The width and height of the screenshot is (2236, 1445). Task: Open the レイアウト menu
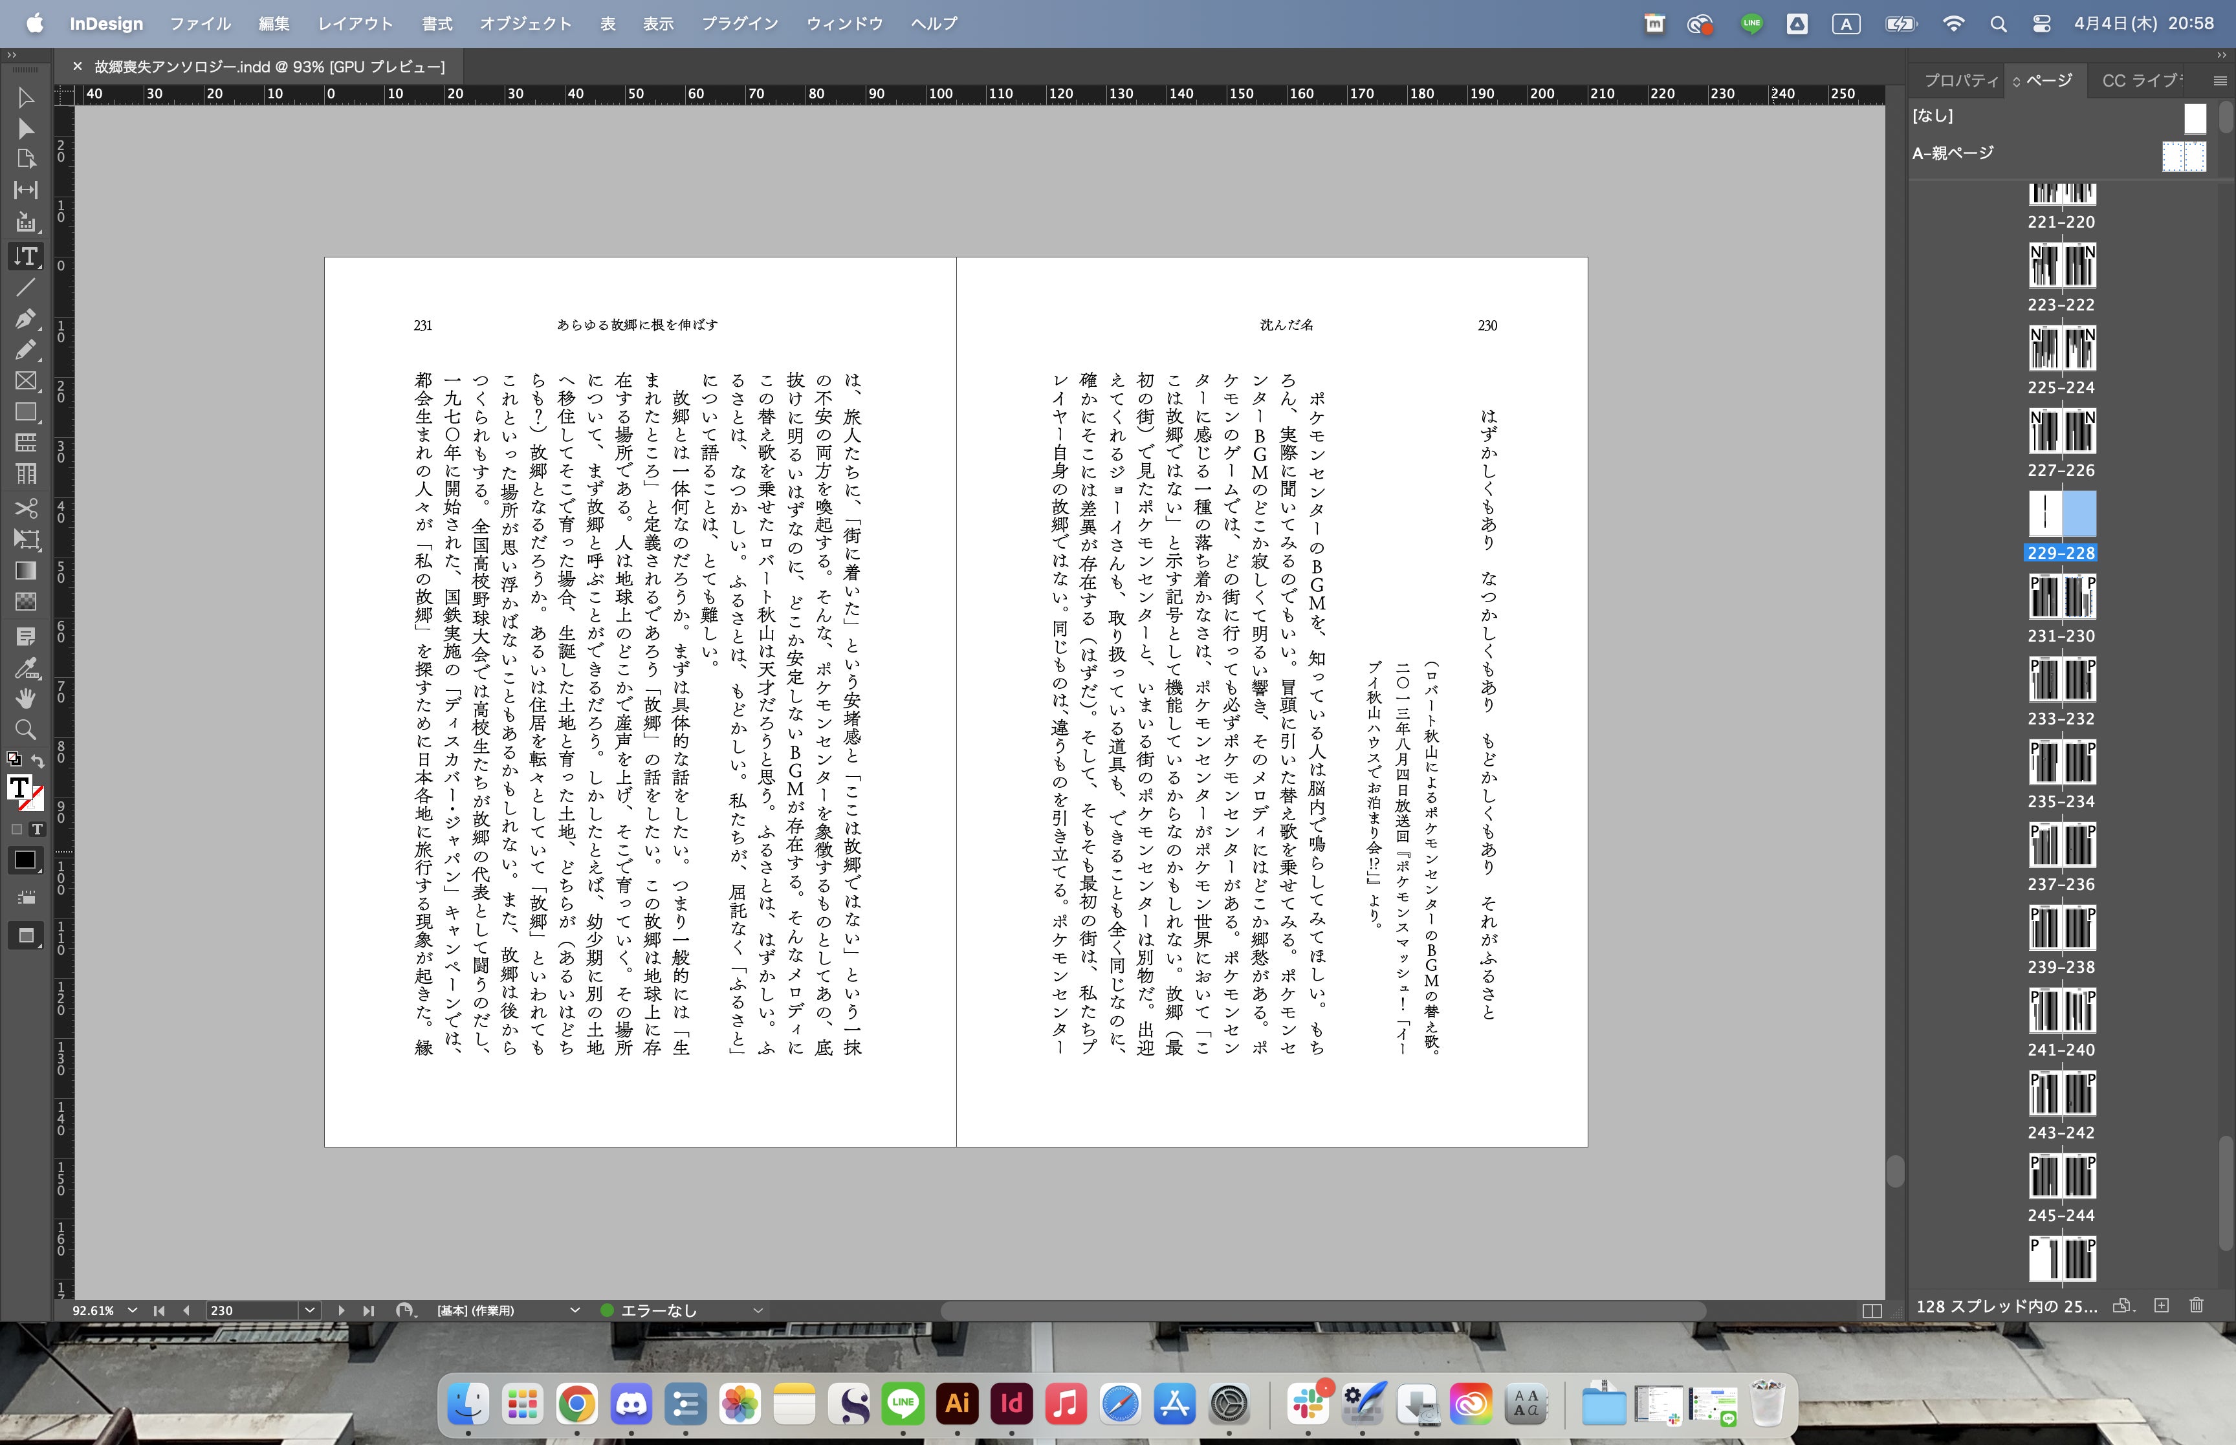355,23
